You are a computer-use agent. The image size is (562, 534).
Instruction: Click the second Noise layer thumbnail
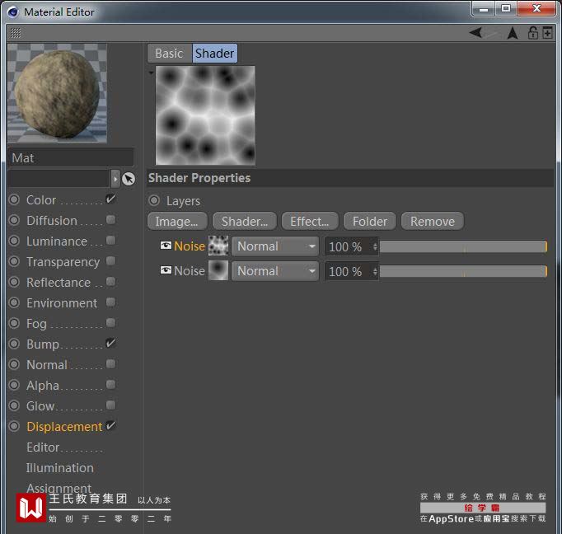click(218, 270)
